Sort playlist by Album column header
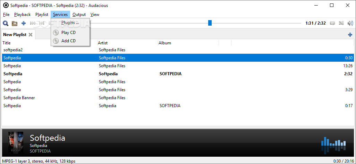 pyautogui.click(x=165, y=43)
